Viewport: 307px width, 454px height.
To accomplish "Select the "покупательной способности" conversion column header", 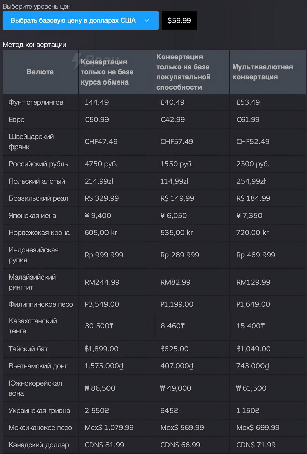I will pyautogui.click(x=183, y=72).
